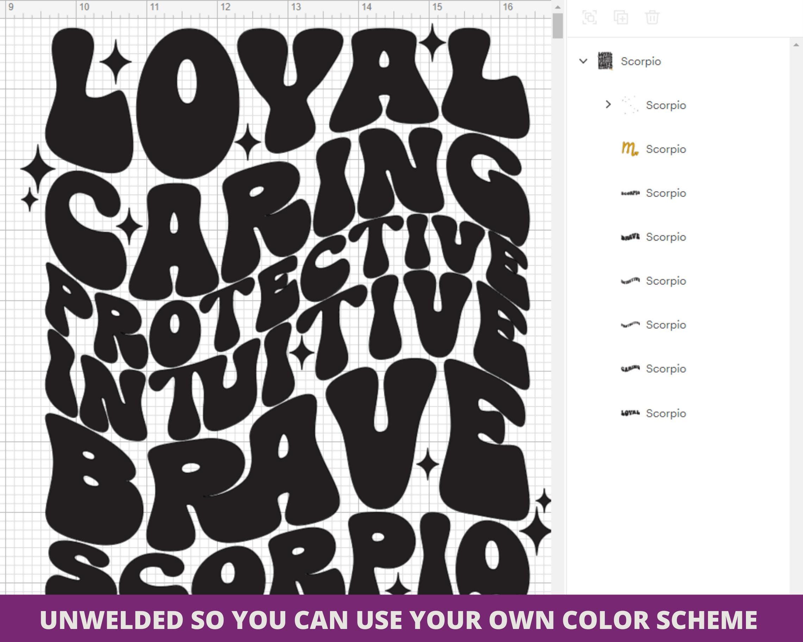Image resolution: width=803 pixels, height=642 pixels.
Task: Click the Group icon above the layers list
Action: click(x=589, y=17)
